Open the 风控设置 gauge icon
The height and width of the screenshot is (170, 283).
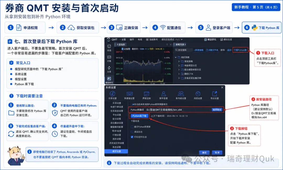click(198, 94)
